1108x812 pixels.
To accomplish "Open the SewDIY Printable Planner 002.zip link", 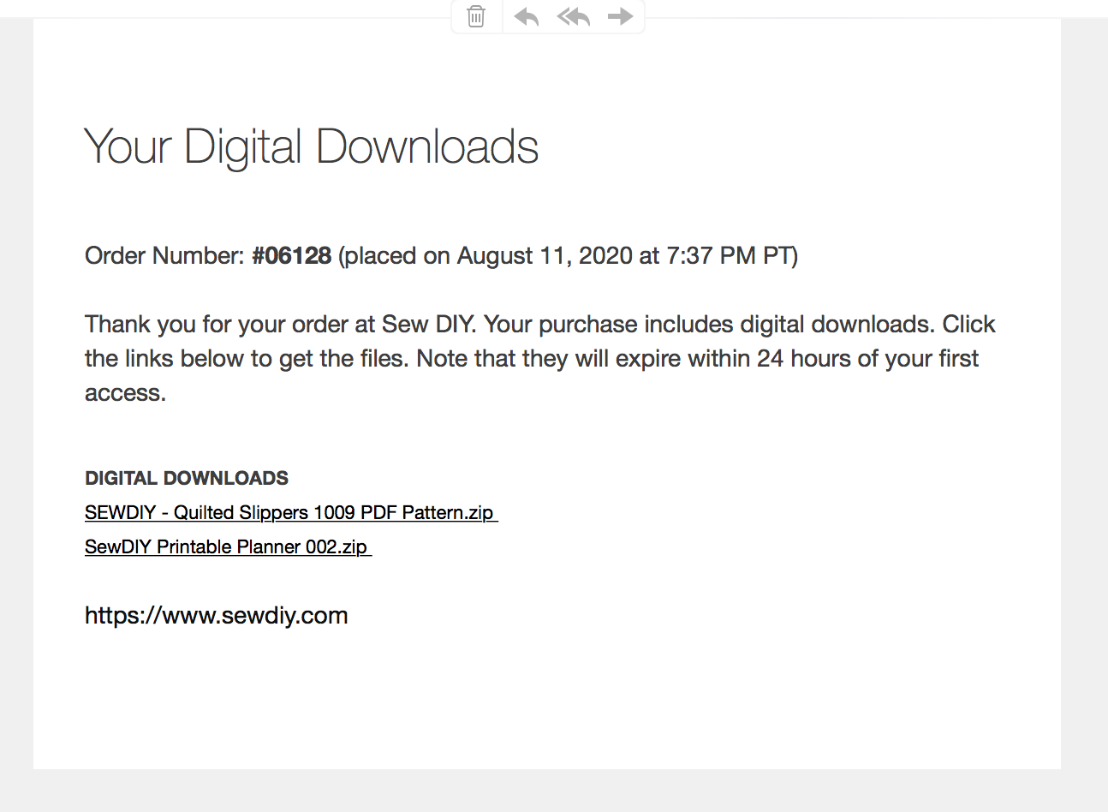I will (228, 546).
